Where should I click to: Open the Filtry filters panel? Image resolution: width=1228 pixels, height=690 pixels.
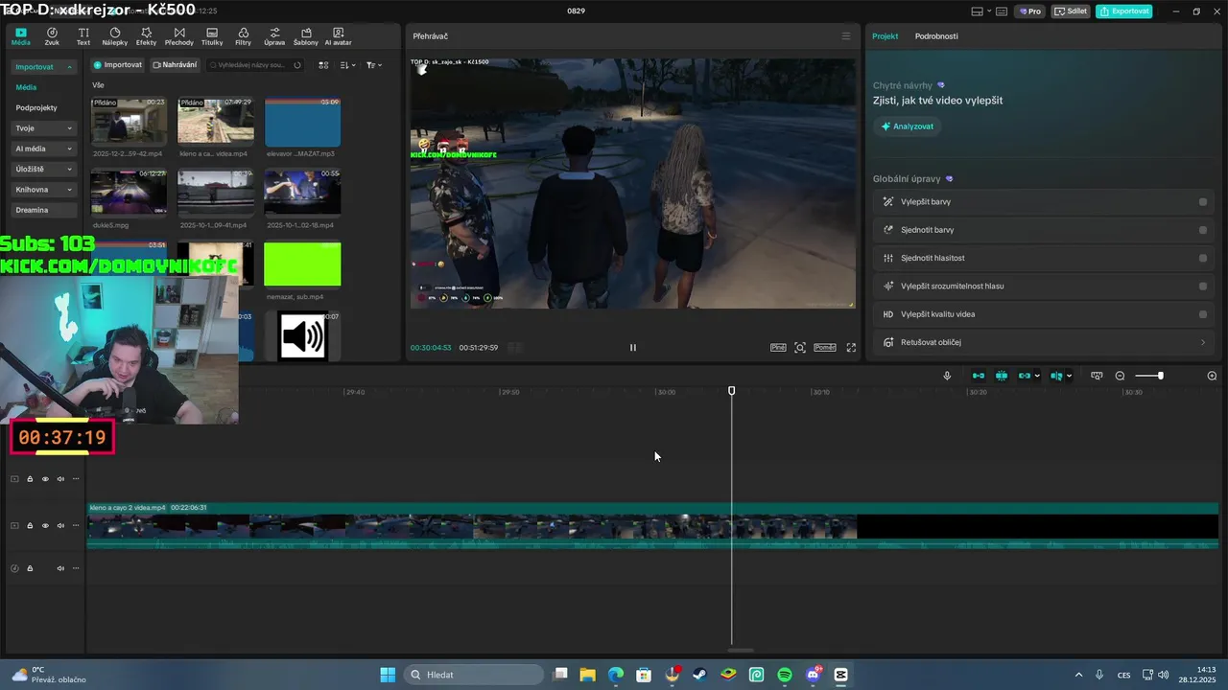point(243,36)
